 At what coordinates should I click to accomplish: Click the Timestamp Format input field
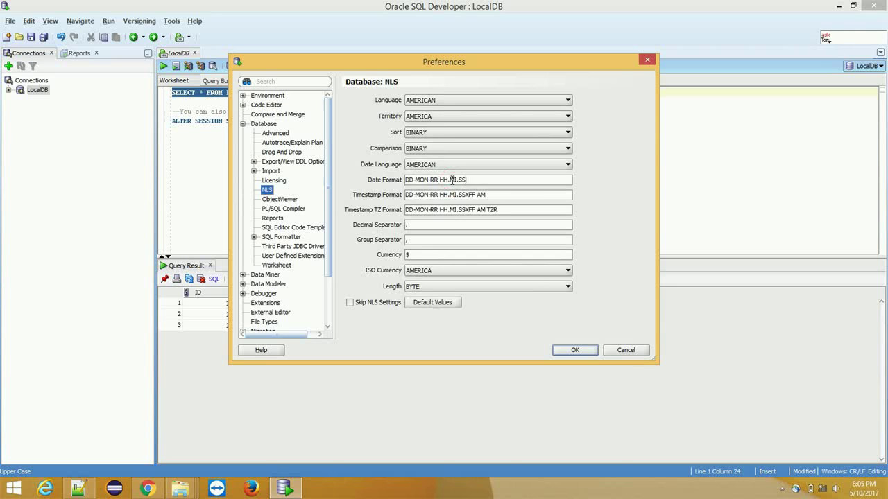pos(488,195)
